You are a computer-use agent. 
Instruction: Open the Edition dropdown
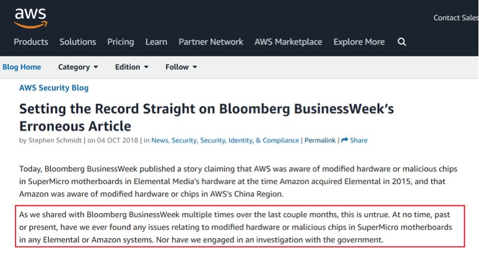[132, 67]
